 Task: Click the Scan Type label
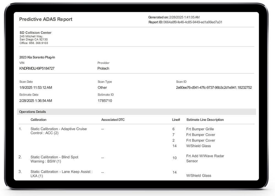click(105, 82)
